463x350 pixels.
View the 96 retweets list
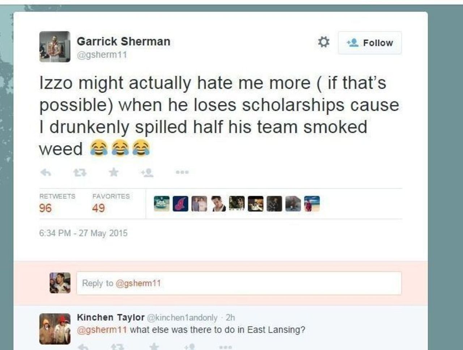click(46, 208)
